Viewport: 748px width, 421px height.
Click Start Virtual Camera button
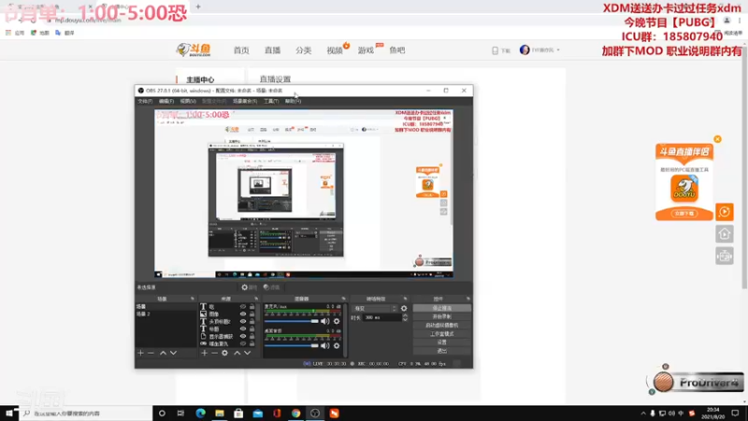441,326
